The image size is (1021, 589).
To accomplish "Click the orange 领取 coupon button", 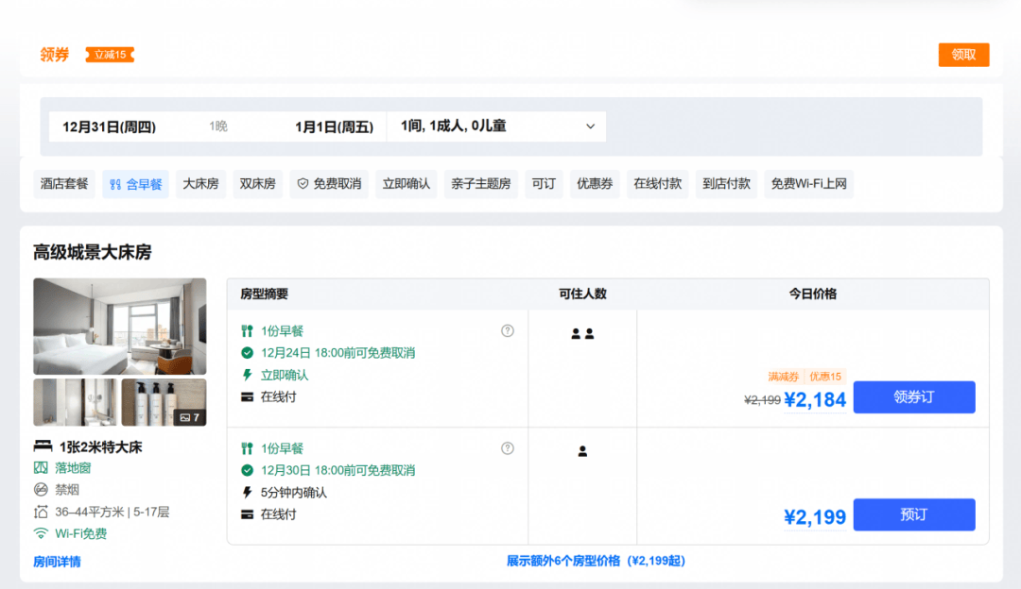I will pyautogui.click(x=963, y=55).
